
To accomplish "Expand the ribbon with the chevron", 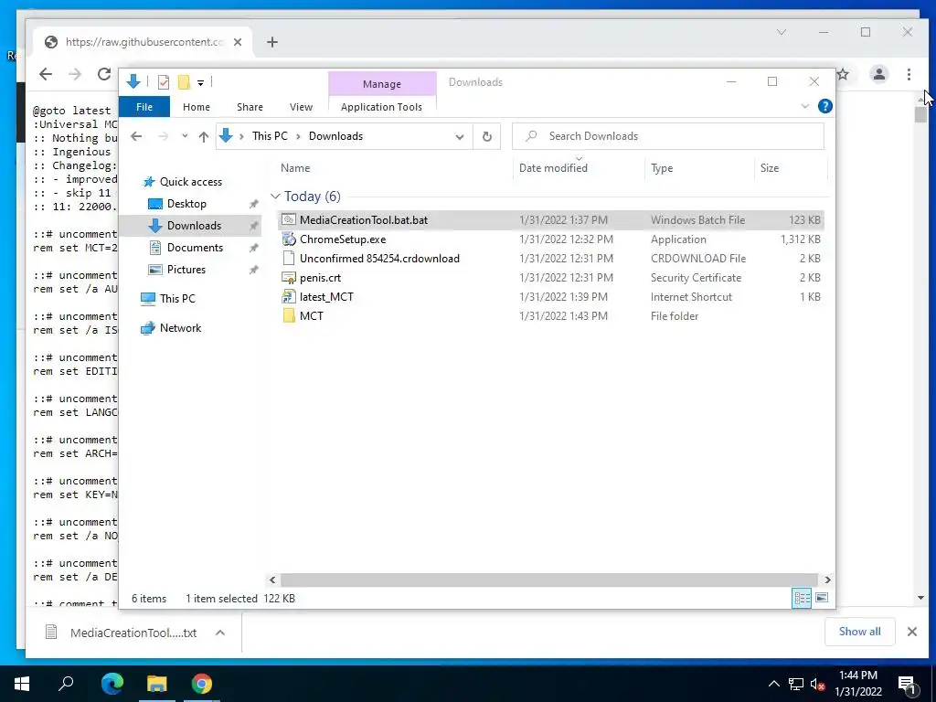I will pyautogui.click(x=804, y=106).
